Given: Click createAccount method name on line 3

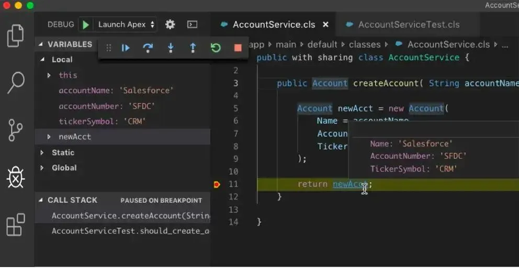Looking at the screenshot, I should (386, 83).
